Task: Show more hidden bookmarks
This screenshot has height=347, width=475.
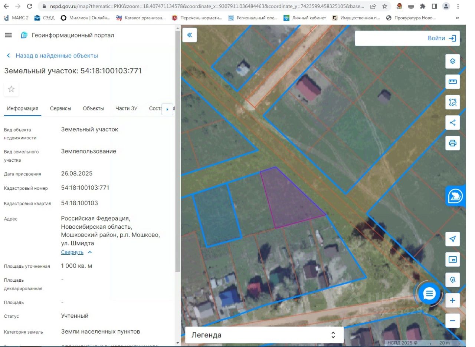Action: click(458, 18)
